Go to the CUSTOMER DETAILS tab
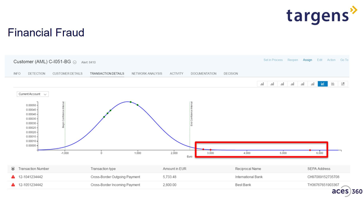 click(x=67, y=73)
